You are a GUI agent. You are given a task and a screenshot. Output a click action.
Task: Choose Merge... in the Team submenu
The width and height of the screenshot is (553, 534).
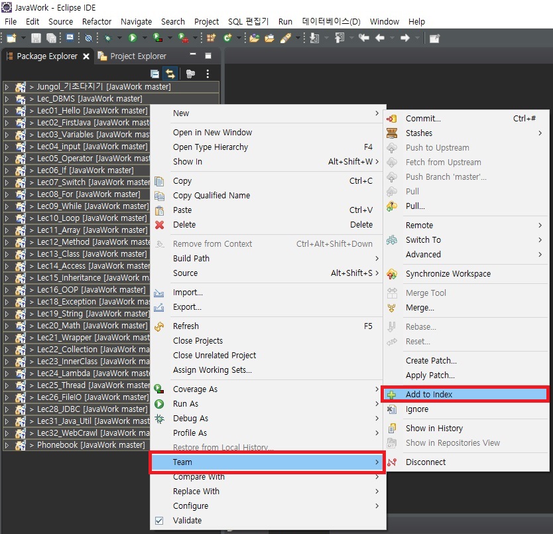coord(466,308)
